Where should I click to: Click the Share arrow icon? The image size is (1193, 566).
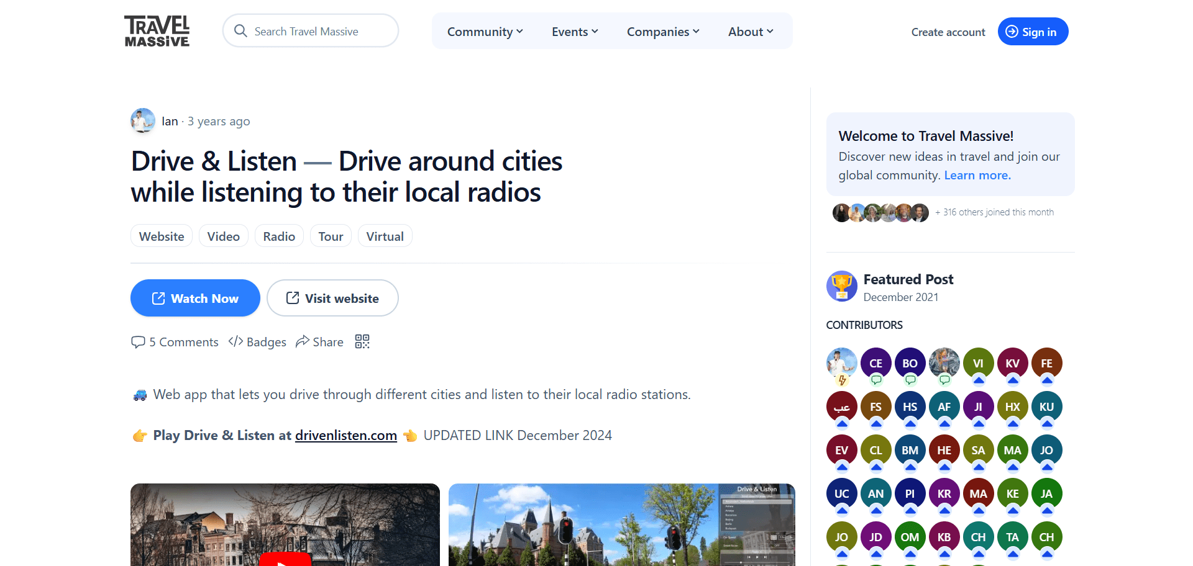303,342
